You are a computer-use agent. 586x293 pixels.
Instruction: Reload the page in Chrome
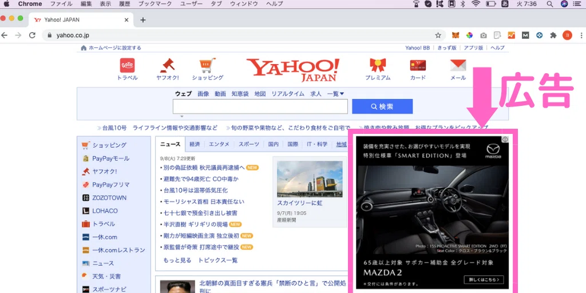click(x=32, y=35)
